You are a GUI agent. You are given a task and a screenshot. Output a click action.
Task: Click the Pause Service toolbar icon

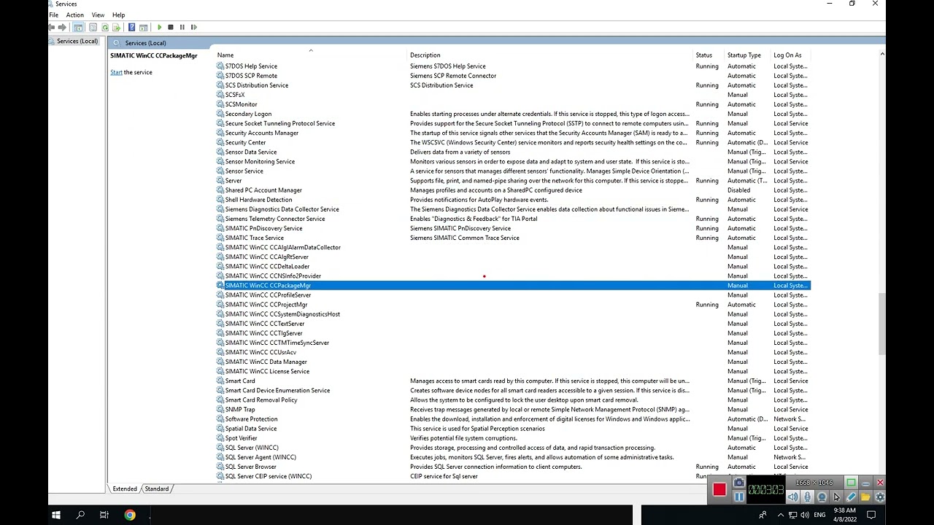(x=182, y=27)
